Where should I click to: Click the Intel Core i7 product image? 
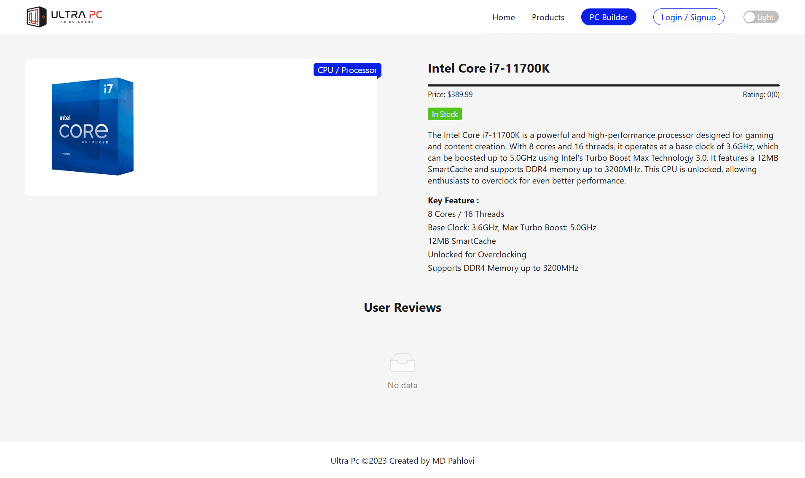click(x=93, y=126)
